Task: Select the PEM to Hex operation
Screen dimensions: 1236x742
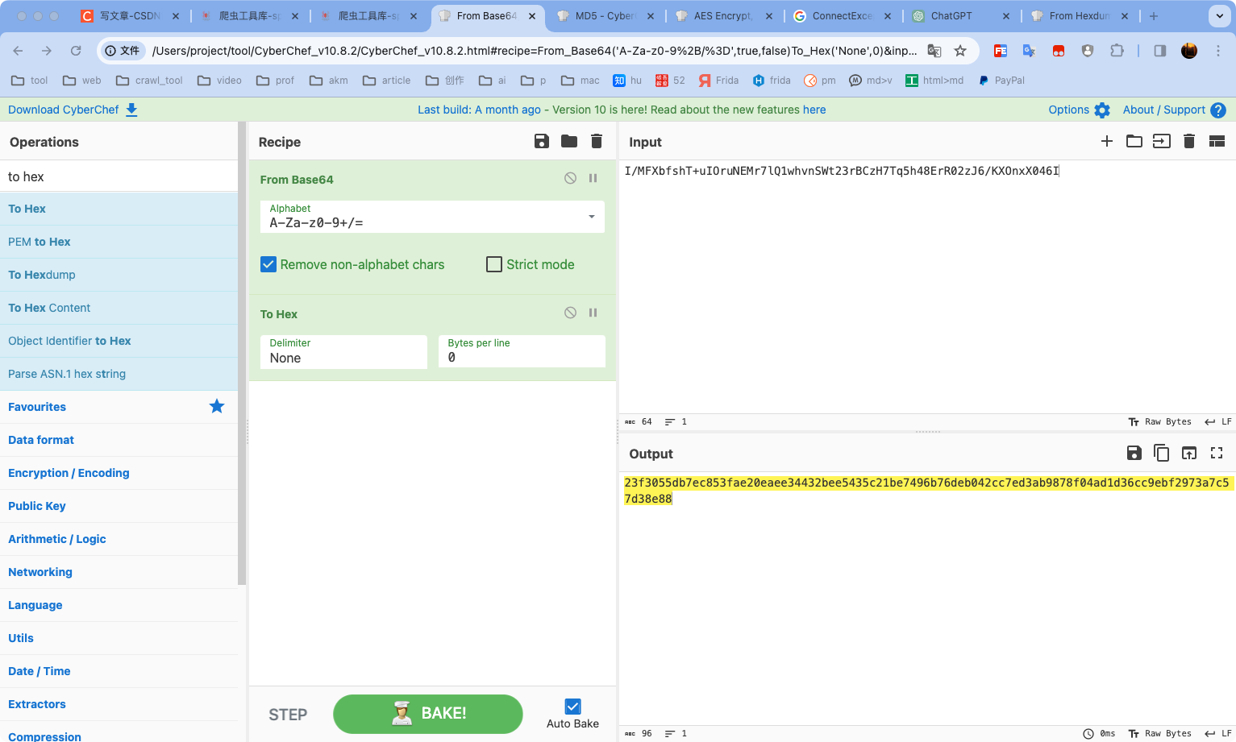Action: point(119,242)
